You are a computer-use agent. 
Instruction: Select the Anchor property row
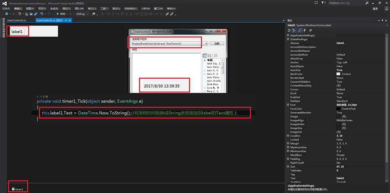(x=336, y=62)
